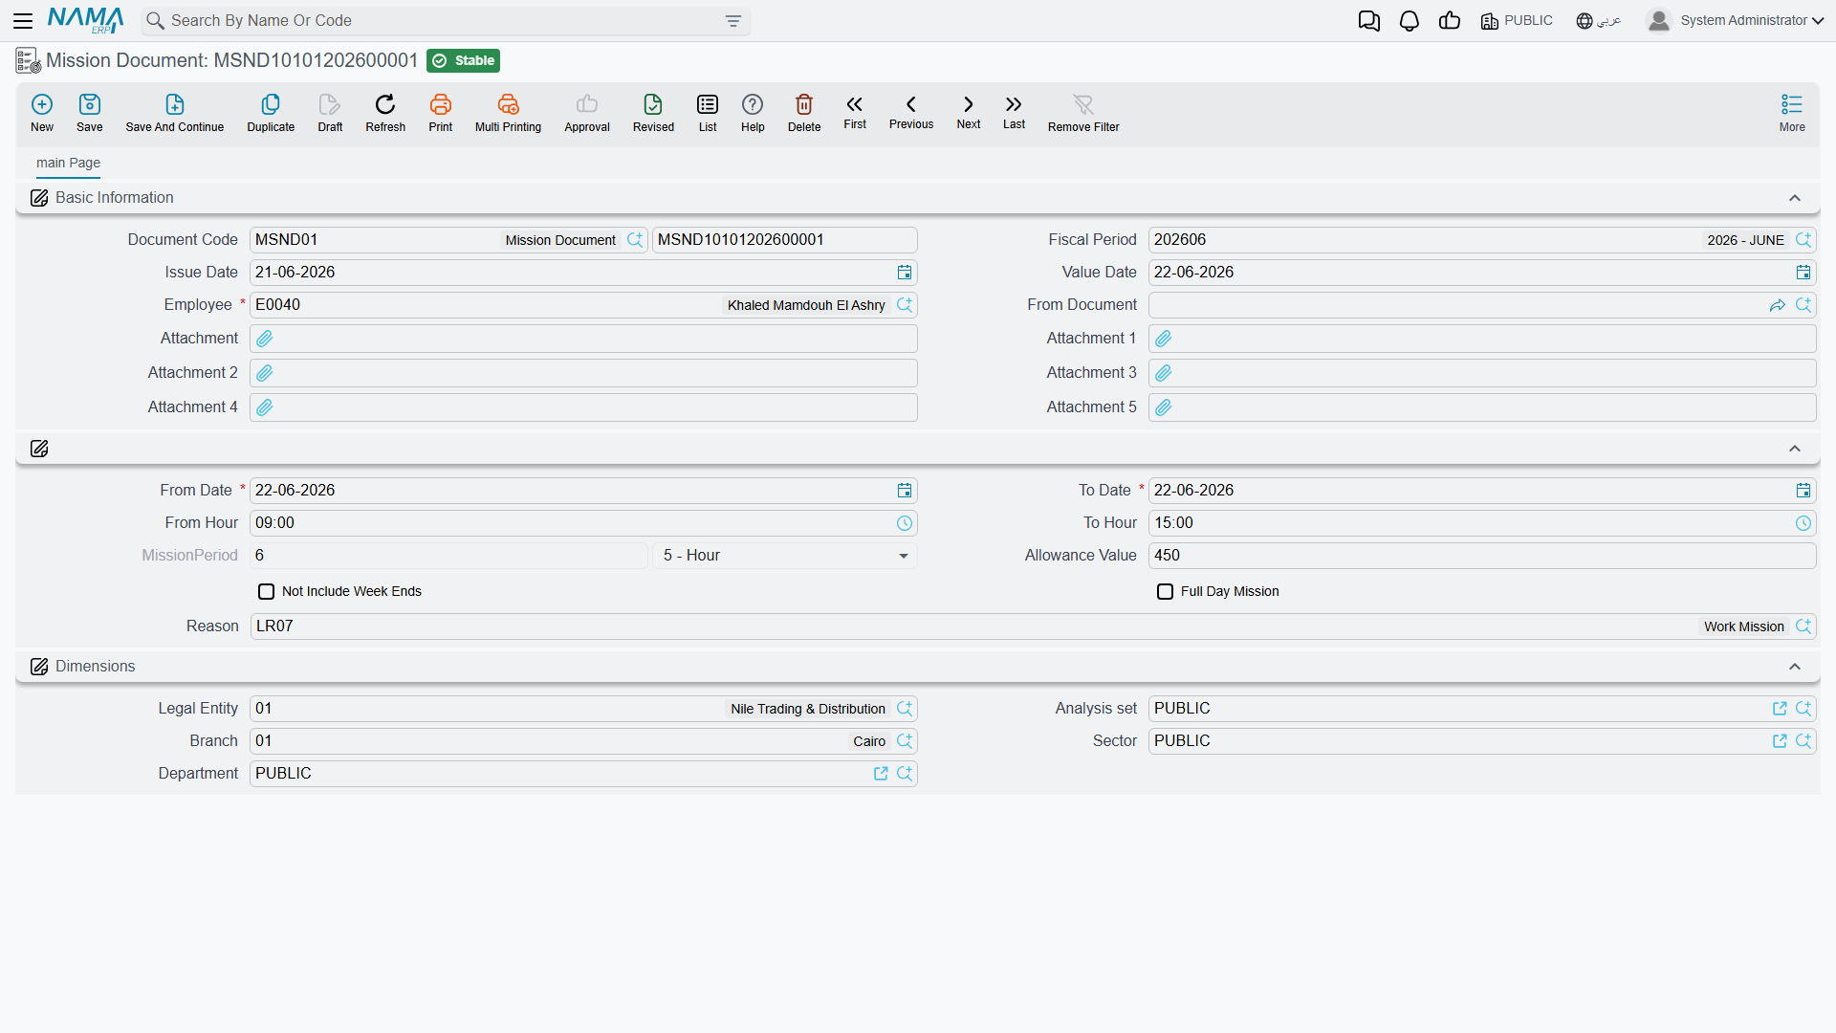
Task: Open the chat messages icon
Action: 1369,21
